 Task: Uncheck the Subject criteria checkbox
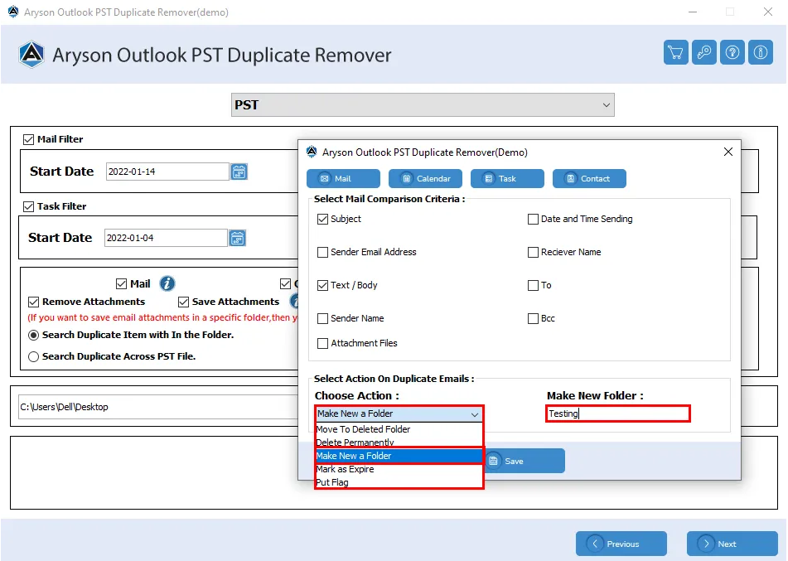[x=322, y=219]
